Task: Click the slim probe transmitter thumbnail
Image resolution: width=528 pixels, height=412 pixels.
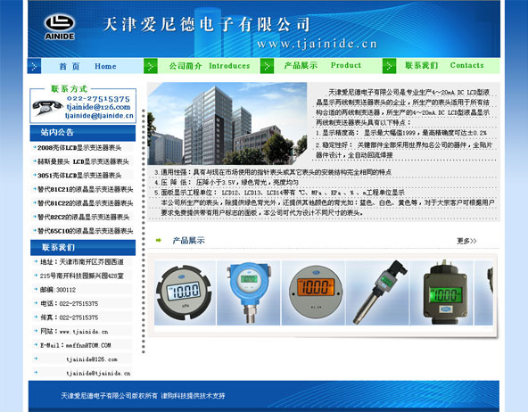Action: point(378,293)
